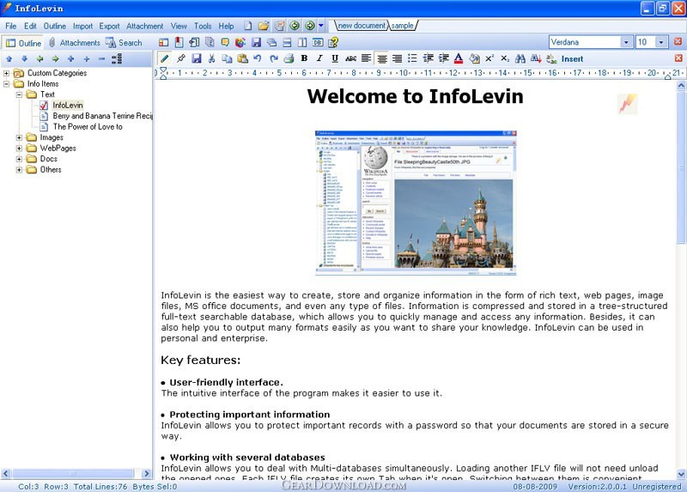Toggle edit mode pencil icon

164,58
